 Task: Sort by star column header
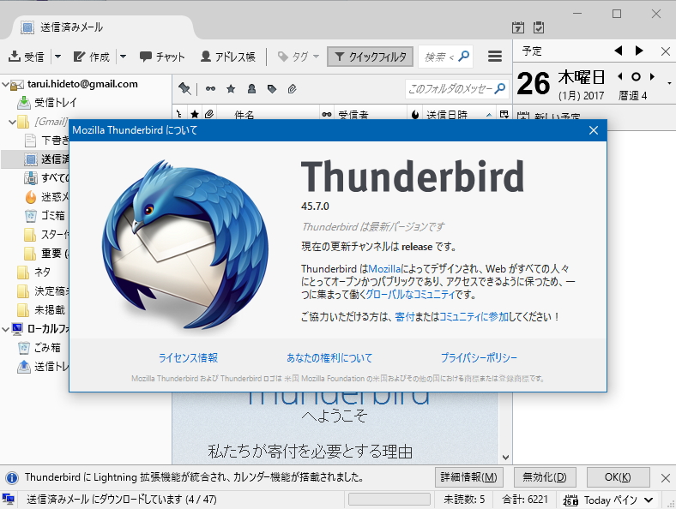click(195, 114)
